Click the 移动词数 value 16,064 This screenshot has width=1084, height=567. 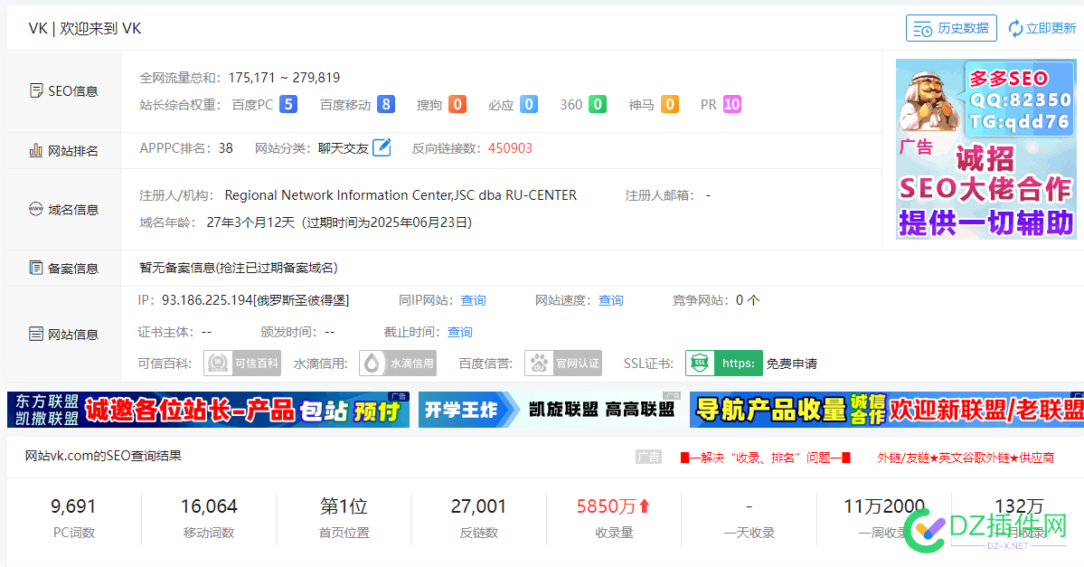pos(209,506)
